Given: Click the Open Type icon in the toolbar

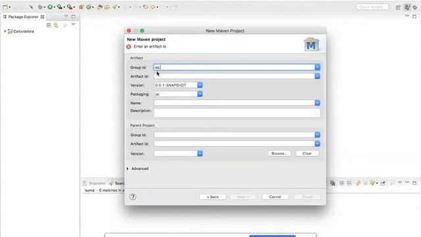Looking at the screenshot, I should (x=99, y=7).
